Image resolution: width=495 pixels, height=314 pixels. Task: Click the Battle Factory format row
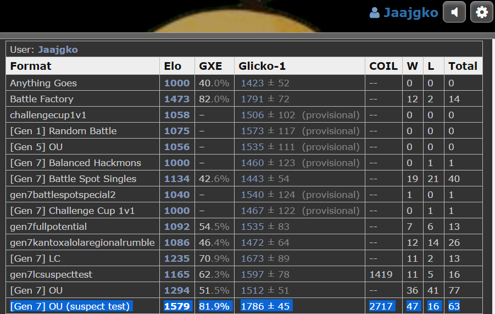(x=42, y=99)
